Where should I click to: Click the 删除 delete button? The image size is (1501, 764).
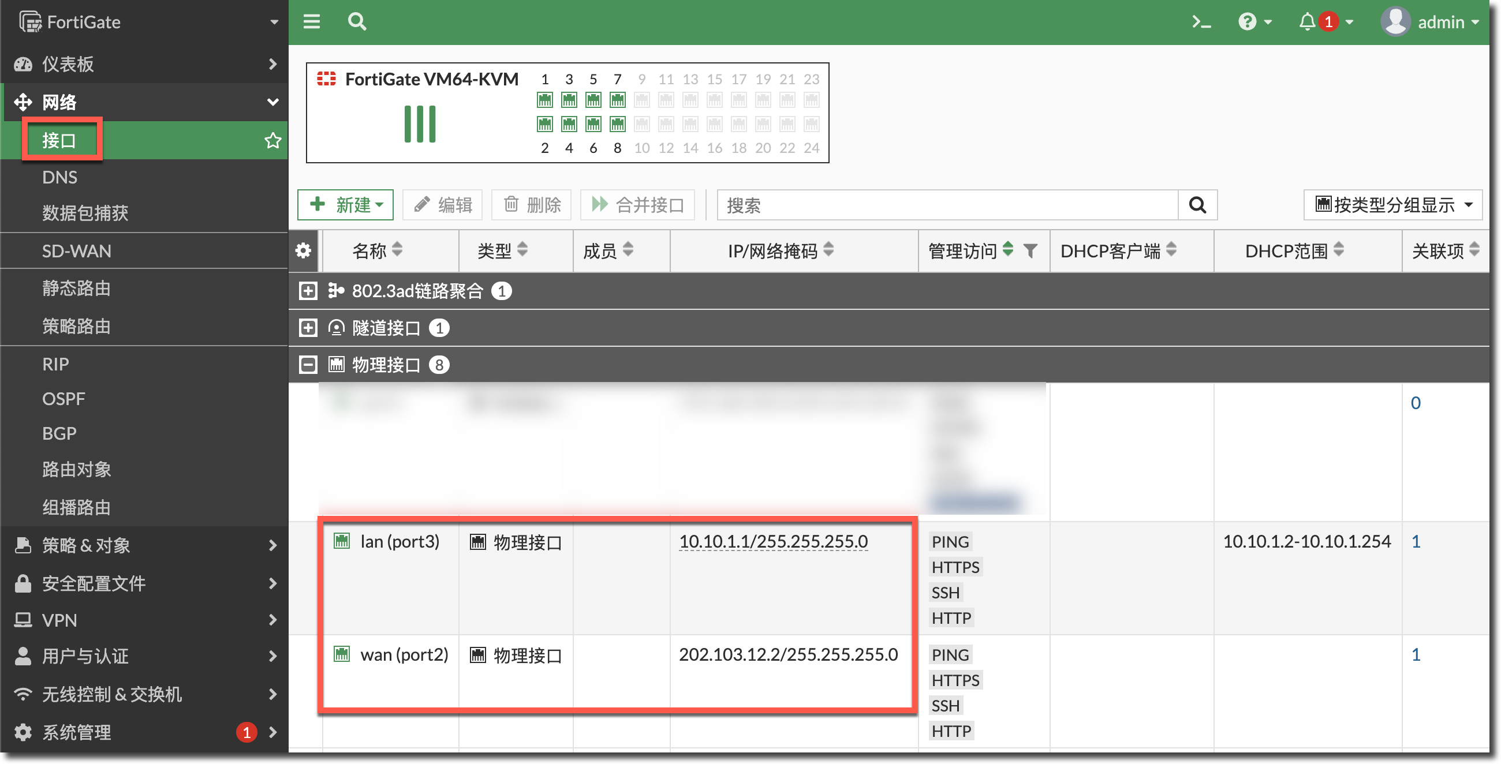(x=531, y=205)
